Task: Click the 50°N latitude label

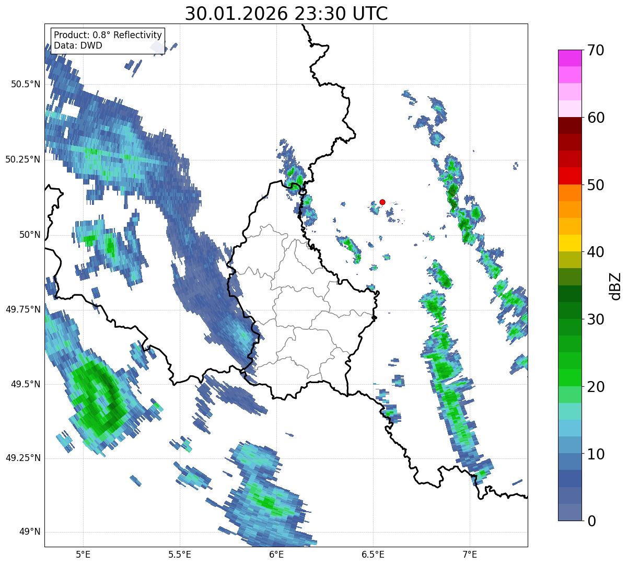Action: coord(30,235)
